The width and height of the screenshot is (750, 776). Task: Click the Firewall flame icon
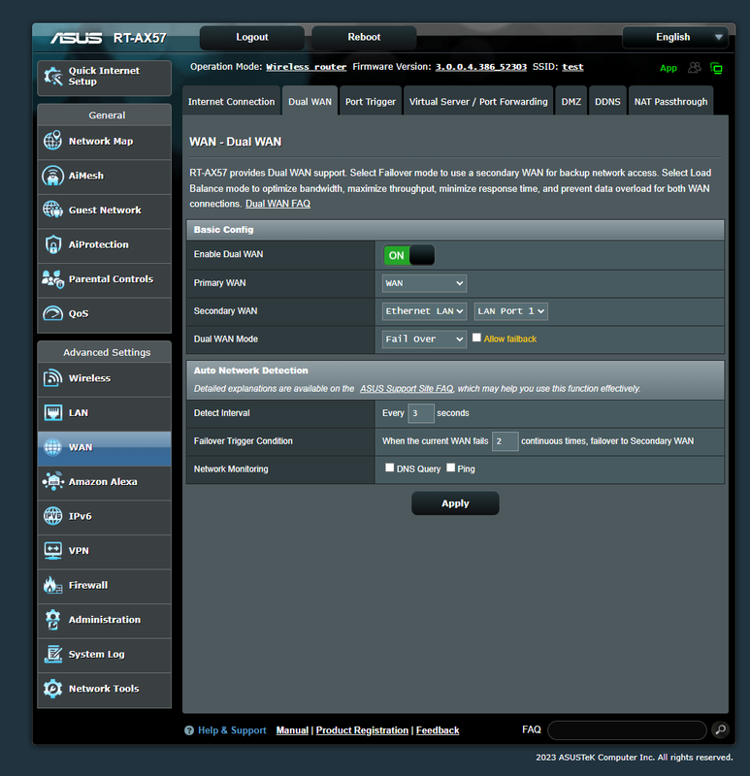(x=53, y=585)
